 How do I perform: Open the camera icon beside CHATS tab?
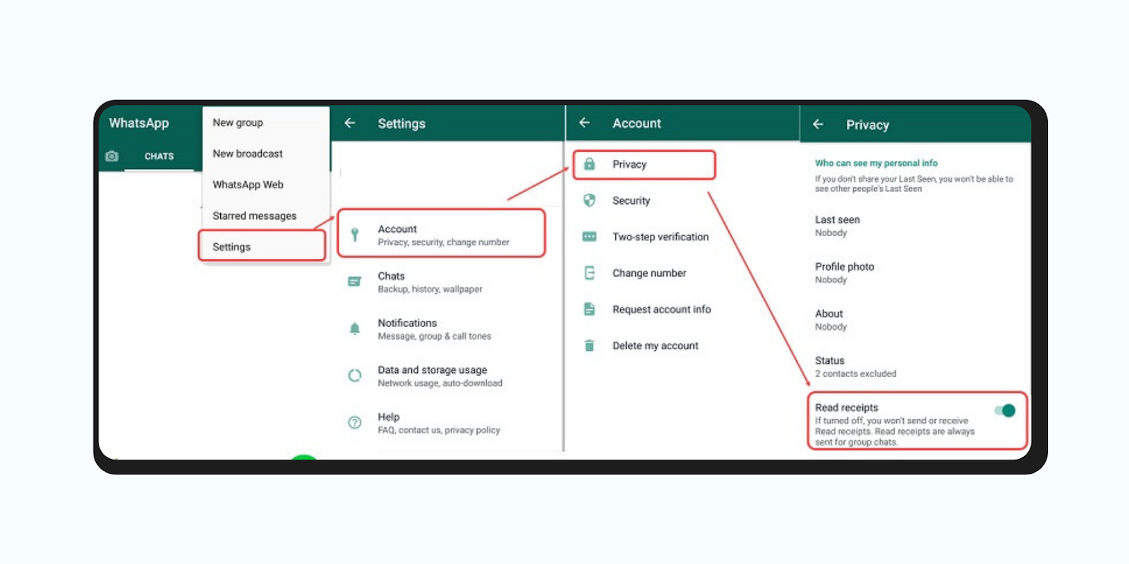[111, 156]
